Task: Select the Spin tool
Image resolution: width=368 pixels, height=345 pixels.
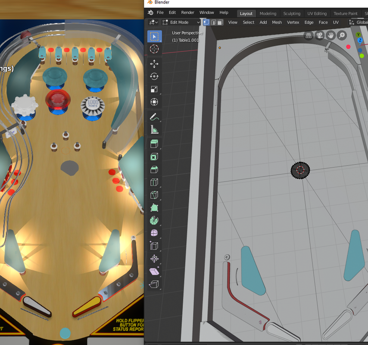Action: tap(154, 220)
